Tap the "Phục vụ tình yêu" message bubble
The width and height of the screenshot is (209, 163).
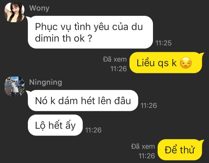tap(90, 32)
